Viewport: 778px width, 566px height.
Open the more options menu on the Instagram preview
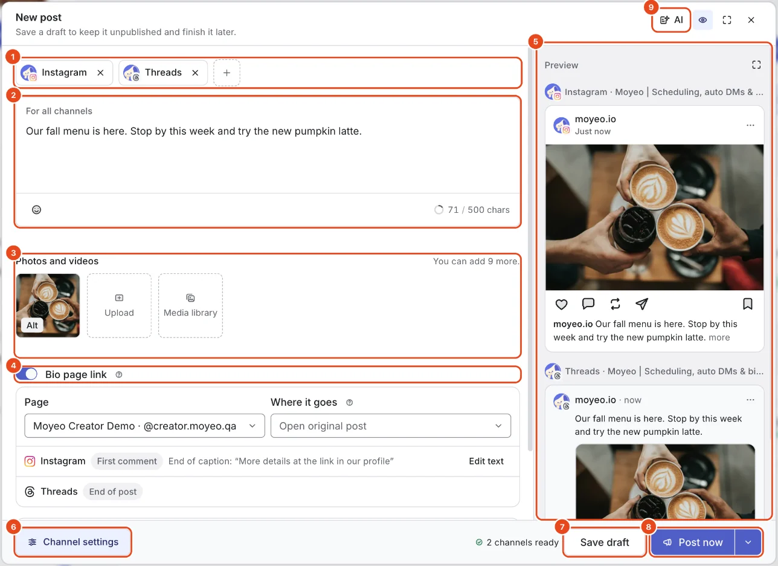tap(750, 125)
